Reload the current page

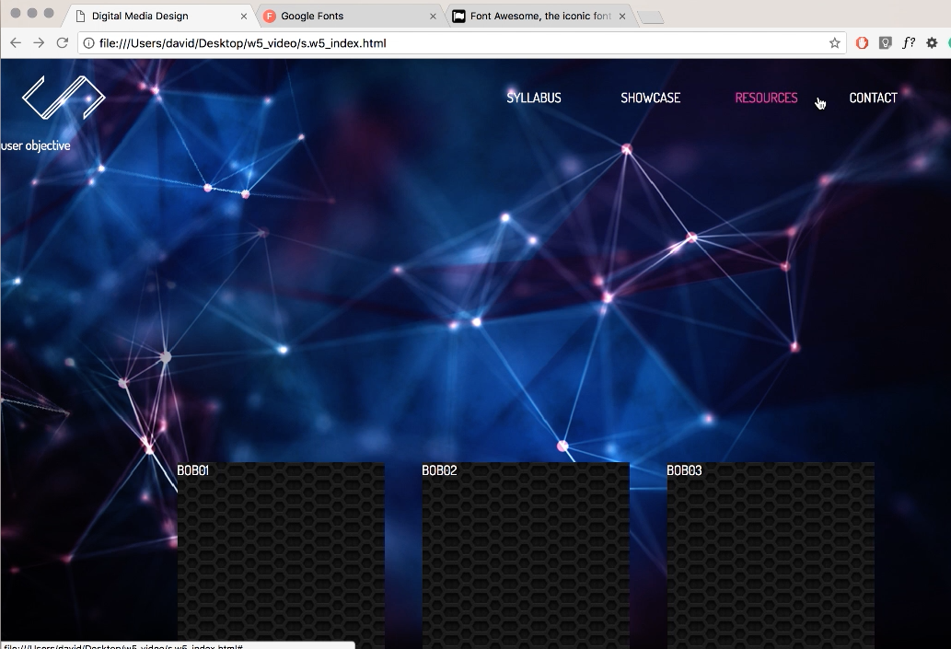[x=63, y=42]
